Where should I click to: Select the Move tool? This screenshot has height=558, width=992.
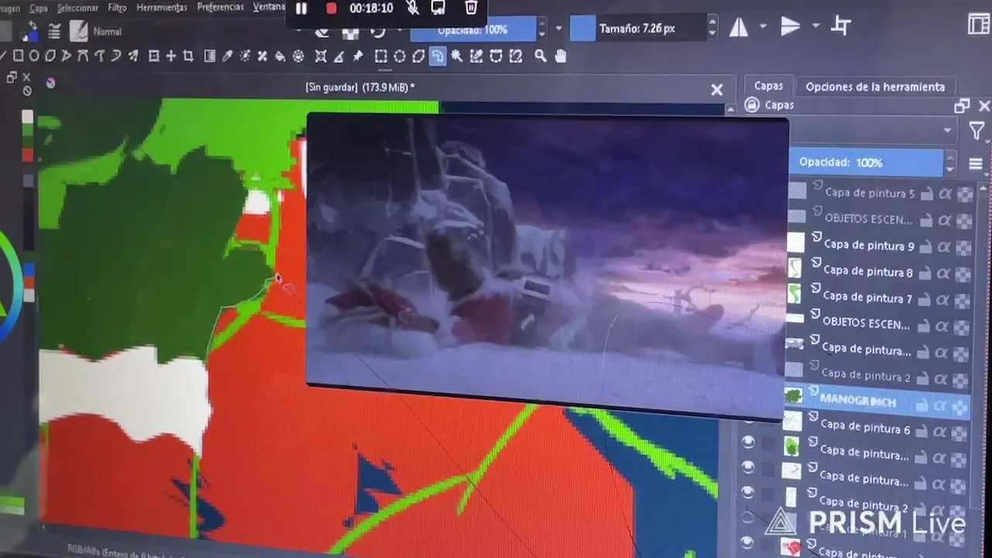pyautogui.click(x=170, y=56)
